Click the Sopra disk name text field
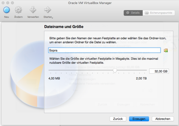Image resolution: width=179 pixels, height=126 pixels. coord(104,50)
